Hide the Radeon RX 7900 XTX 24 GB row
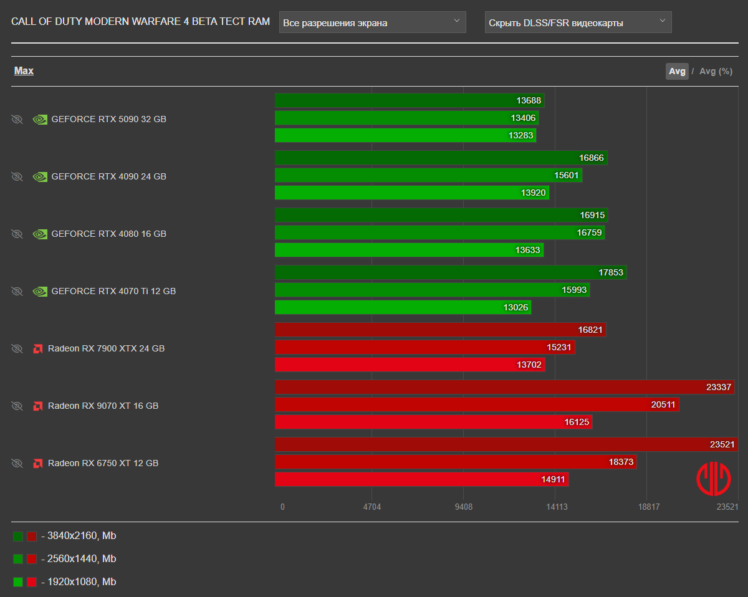 coord(17,348)
